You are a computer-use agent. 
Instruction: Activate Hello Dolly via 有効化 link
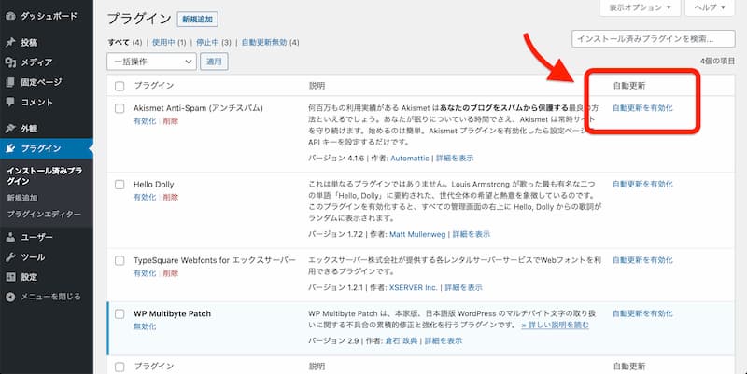(x=145, y=197)
